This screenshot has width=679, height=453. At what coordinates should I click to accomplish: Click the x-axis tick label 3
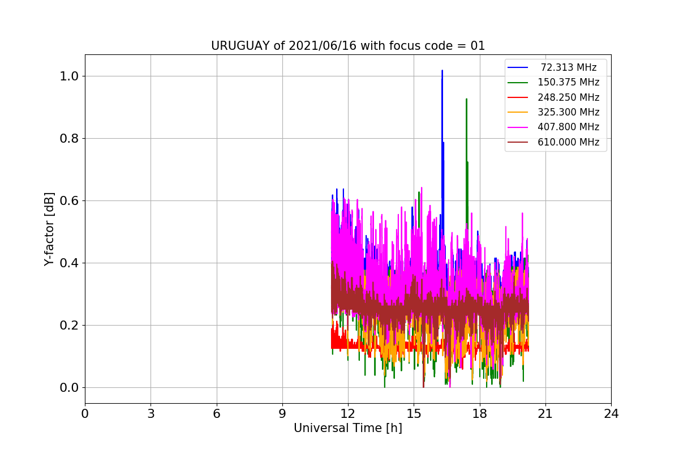(x=151, y=413)
